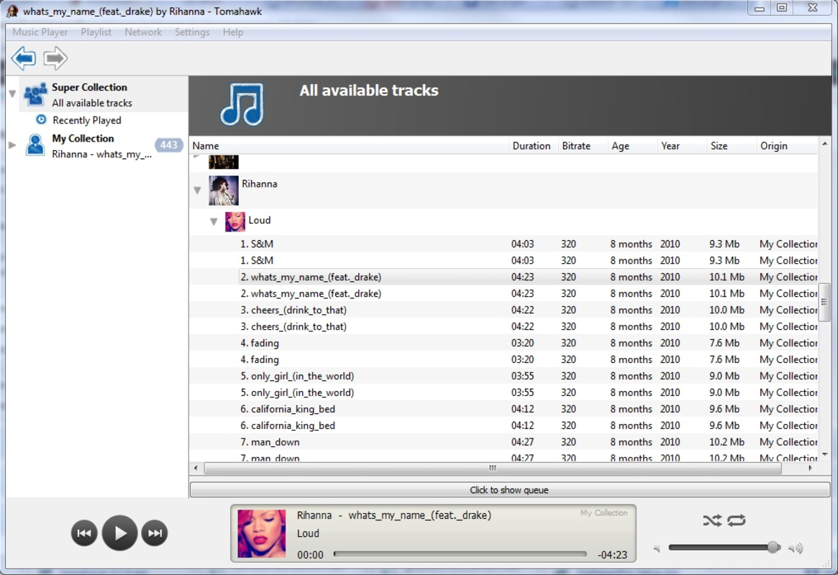Sort tracks by the Bitrate column
This screenshot has height=575, width=838.
click(582, 146)
